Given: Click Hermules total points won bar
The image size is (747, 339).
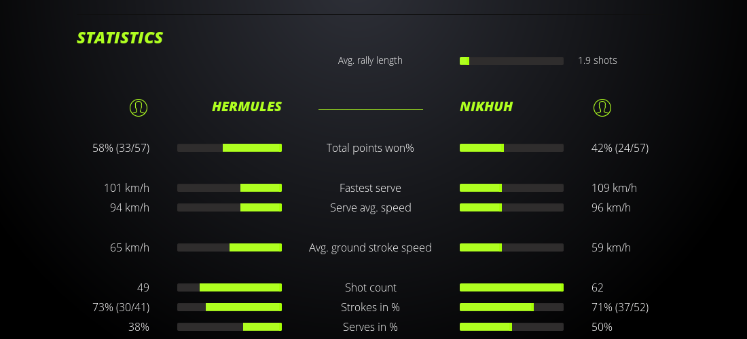Looking at the screenshot, I should tap(230, 148).
